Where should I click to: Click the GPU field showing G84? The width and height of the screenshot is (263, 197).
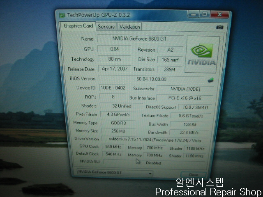[114, 49]
